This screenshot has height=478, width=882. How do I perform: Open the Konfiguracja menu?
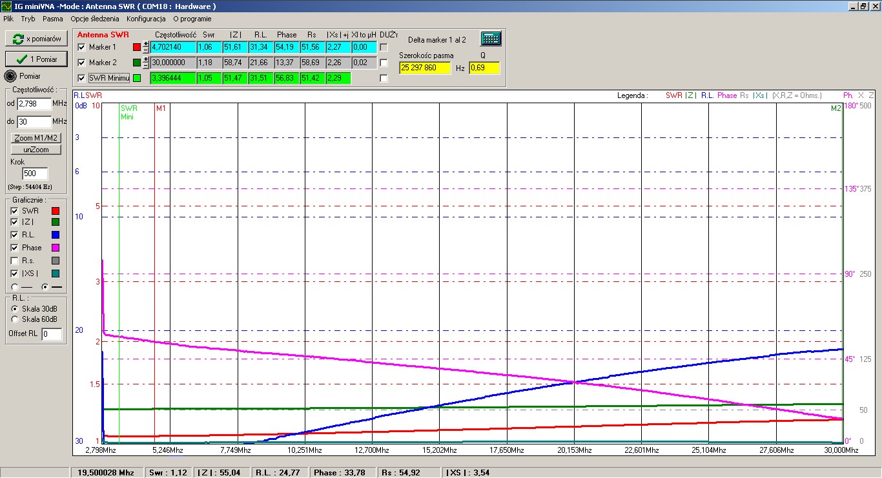click(146, 19)
